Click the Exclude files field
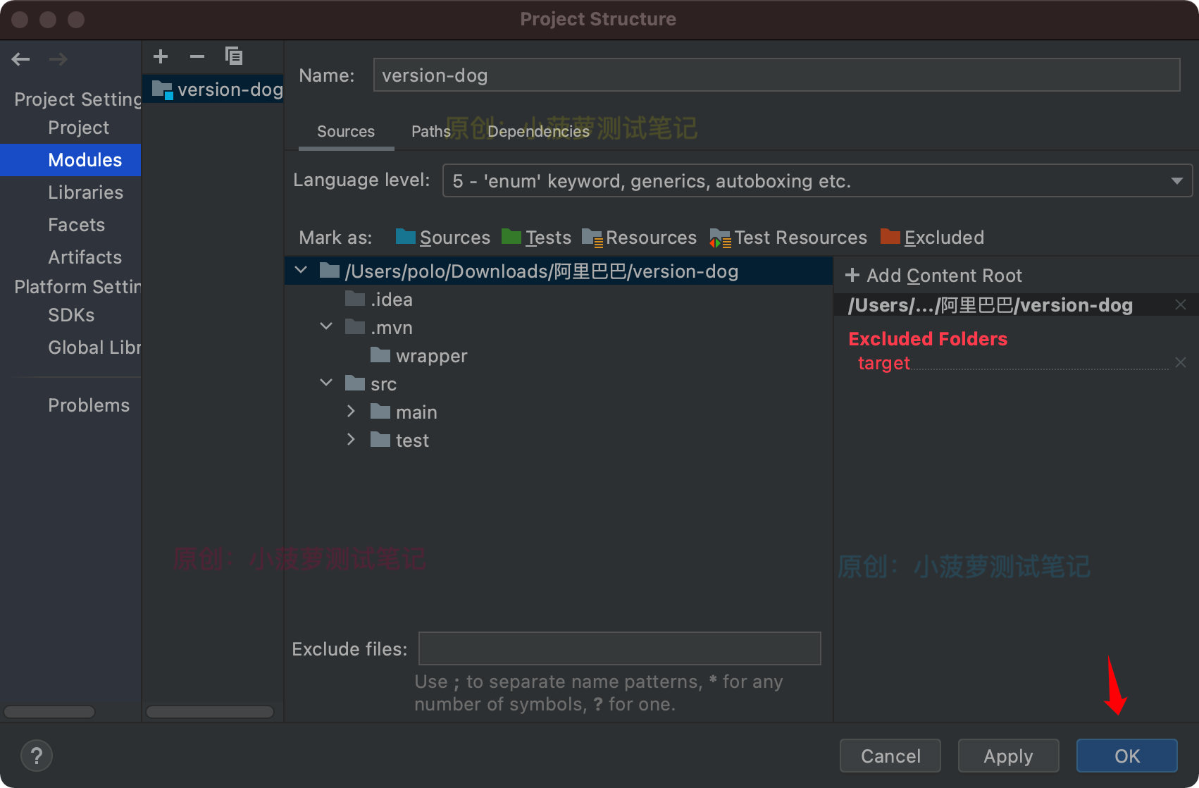Viewport: 1199px width, 788px height. pyautogui.click(x=620, y=648)
